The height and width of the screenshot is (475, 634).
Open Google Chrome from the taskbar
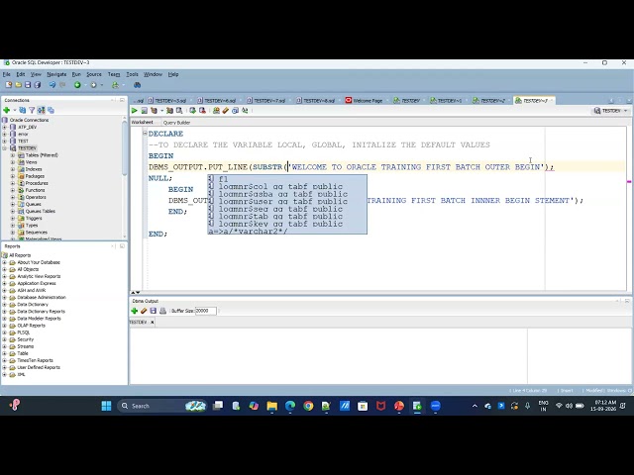pos(308,406)
